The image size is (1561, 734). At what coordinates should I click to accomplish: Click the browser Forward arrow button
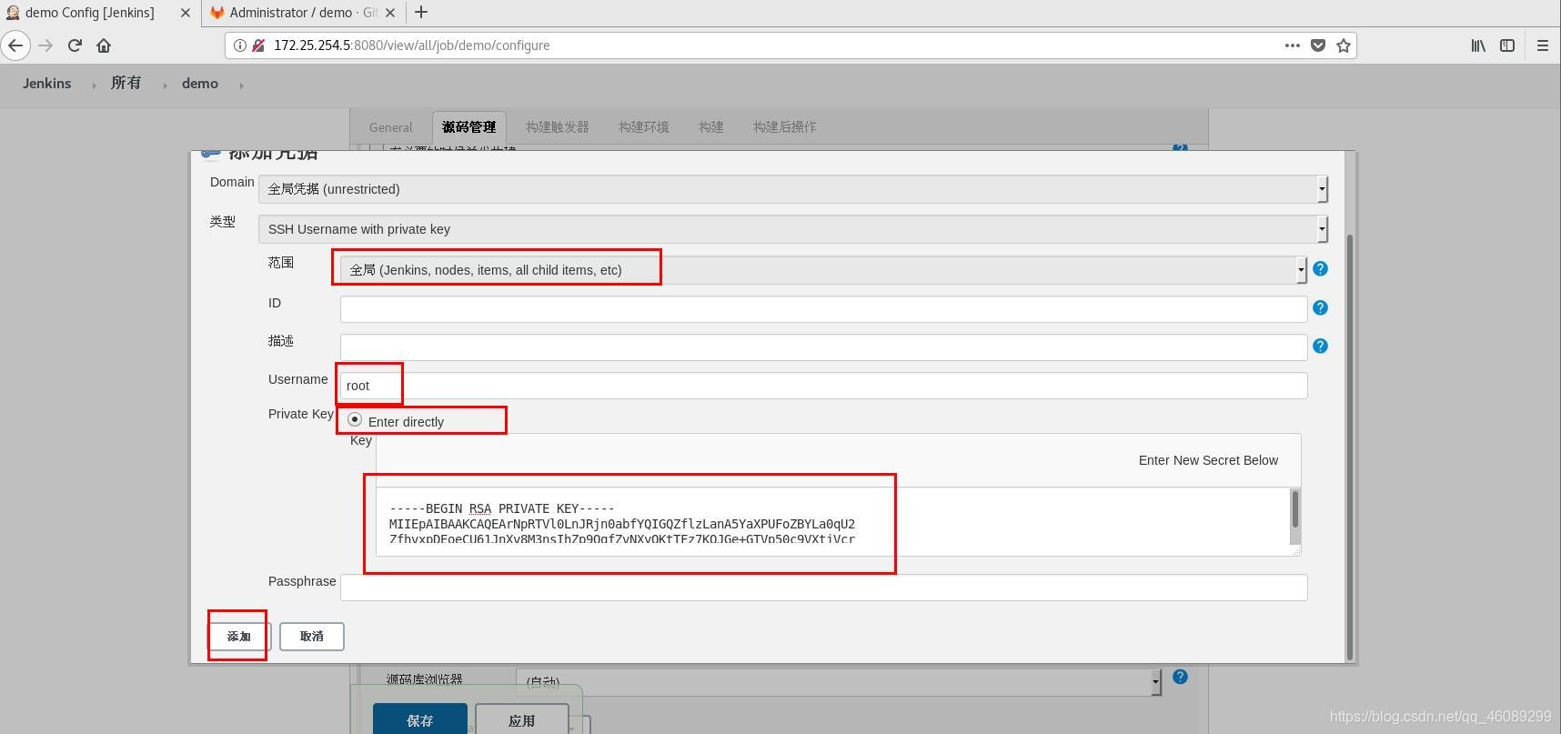[x=45, y=45]
